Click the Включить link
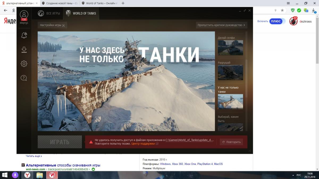 click(263, 21)
